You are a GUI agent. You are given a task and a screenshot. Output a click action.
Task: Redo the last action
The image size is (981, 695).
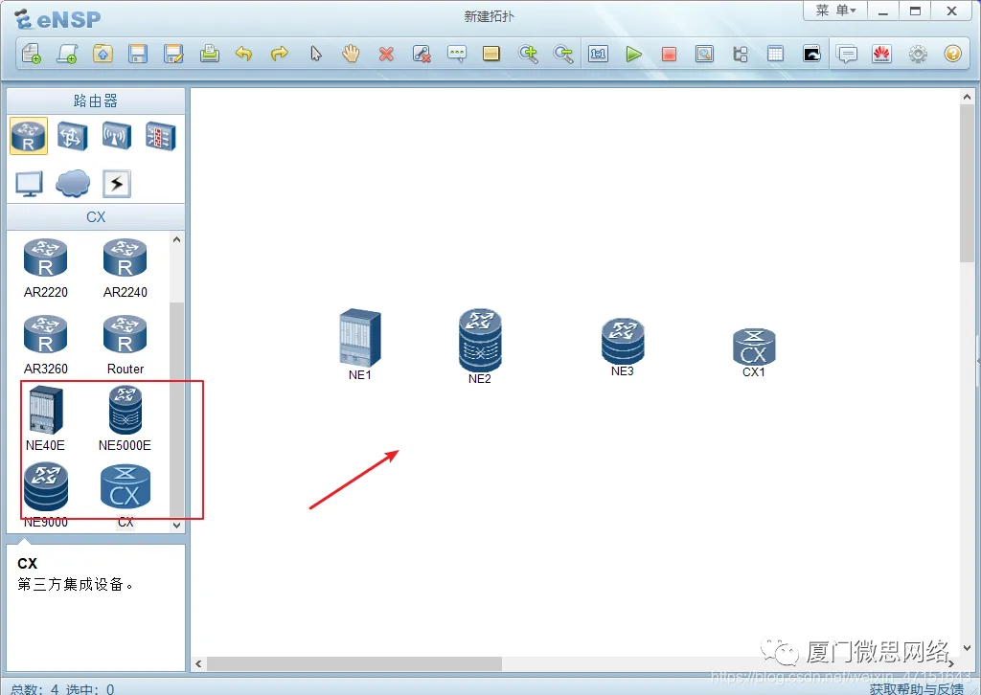pyautogui.click(x=280, y=54)
